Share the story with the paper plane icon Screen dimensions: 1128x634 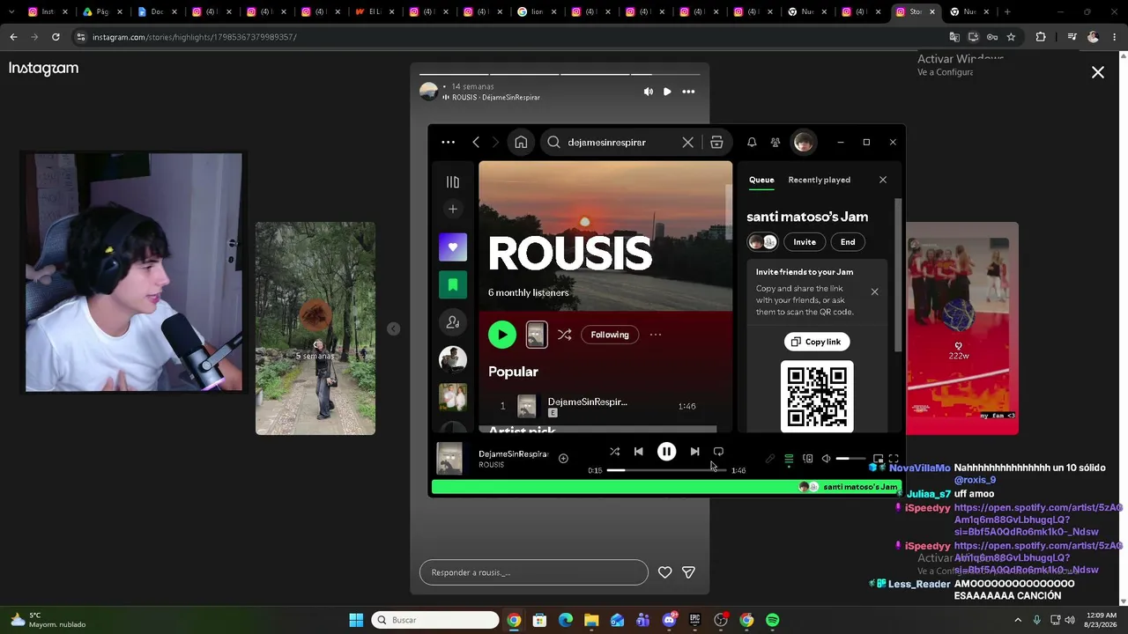point(689,572)
